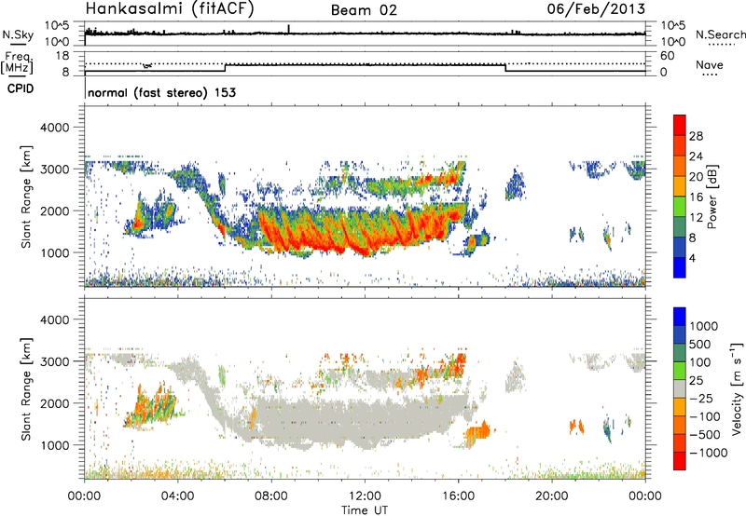Click the 'Slant Range [km]' label of the velocity panel

pos(26,388)
